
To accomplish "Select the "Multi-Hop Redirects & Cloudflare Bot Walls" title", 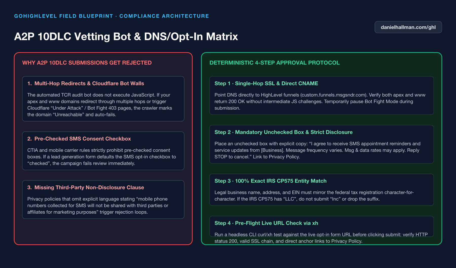I will coord(89,83).
